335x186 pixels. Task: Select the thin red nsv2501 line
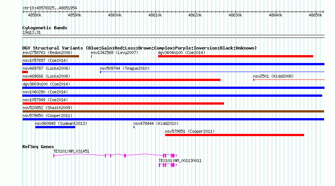tap(289, 80)
